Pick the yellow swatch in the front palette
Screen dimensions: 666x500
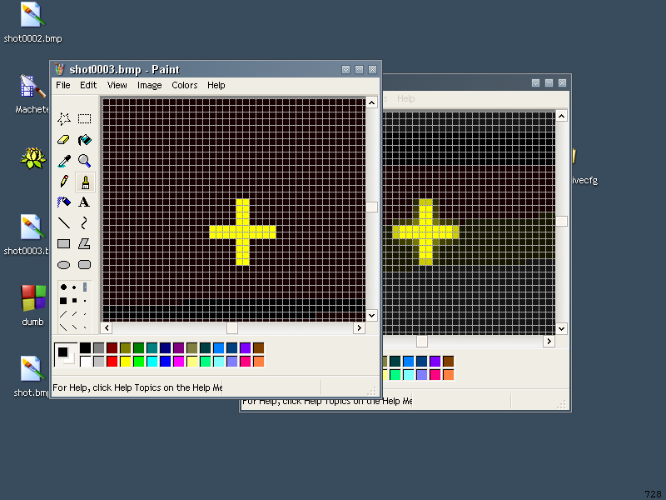click(126, 361)
